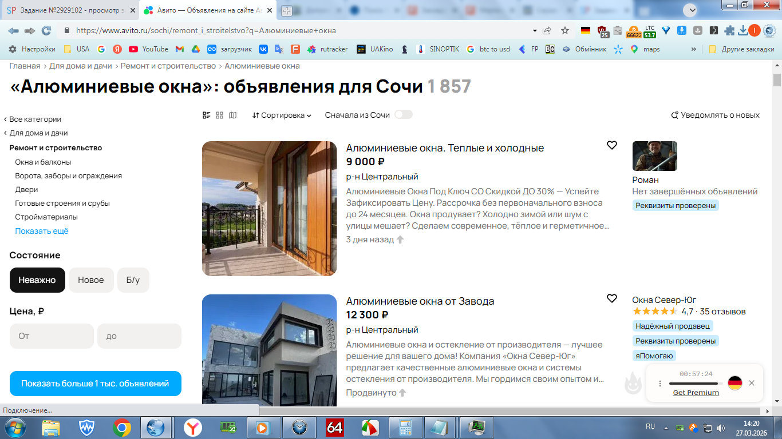Open first listing's balcony photo thumbnail

(270, 209)
